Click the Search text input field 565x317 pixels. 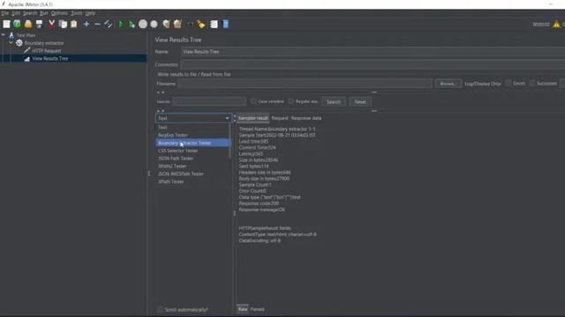point(209,102)
